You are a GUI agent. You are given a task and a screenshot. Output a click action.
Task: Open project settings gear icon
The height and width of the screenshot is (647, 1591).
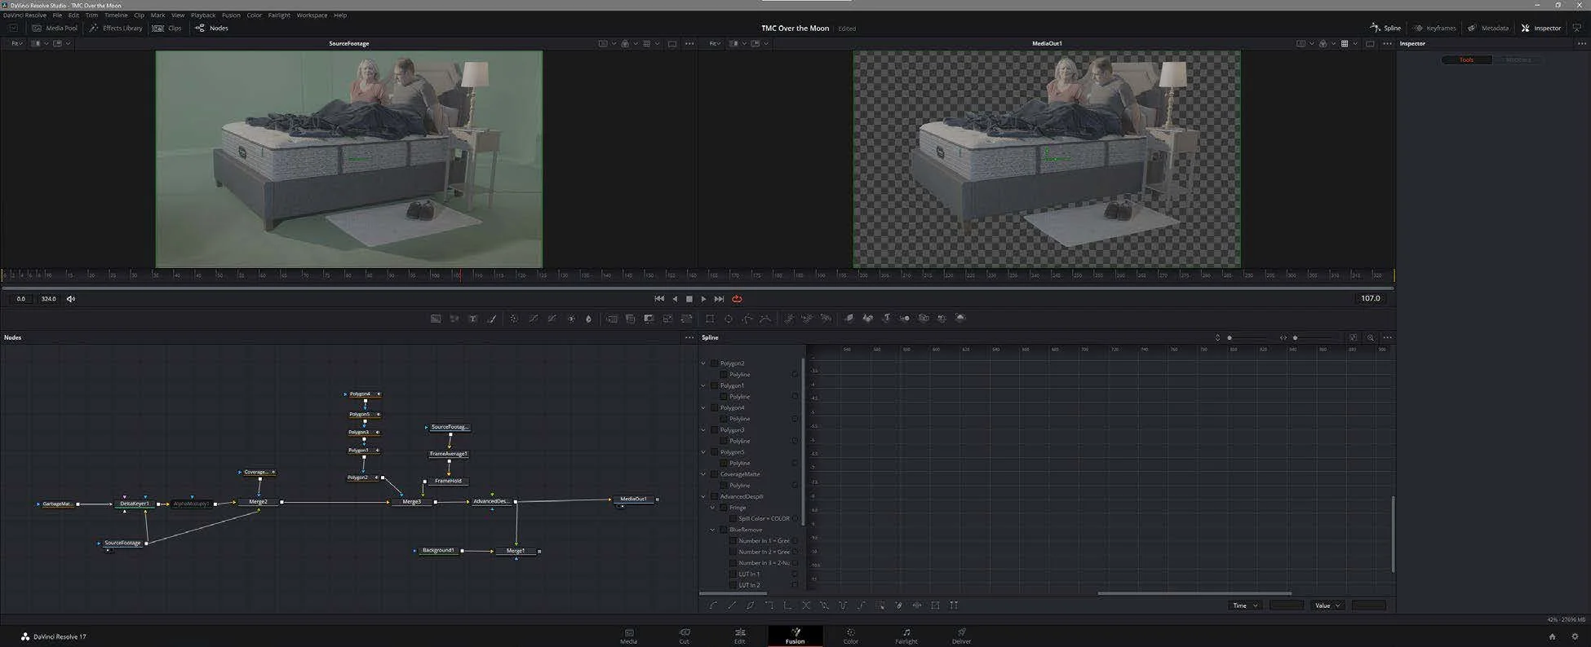point(1575,636)
